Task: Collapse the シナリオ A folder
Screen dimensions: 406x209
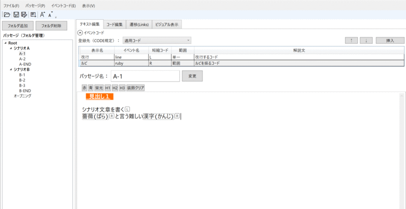Action: tap(11, 48)
